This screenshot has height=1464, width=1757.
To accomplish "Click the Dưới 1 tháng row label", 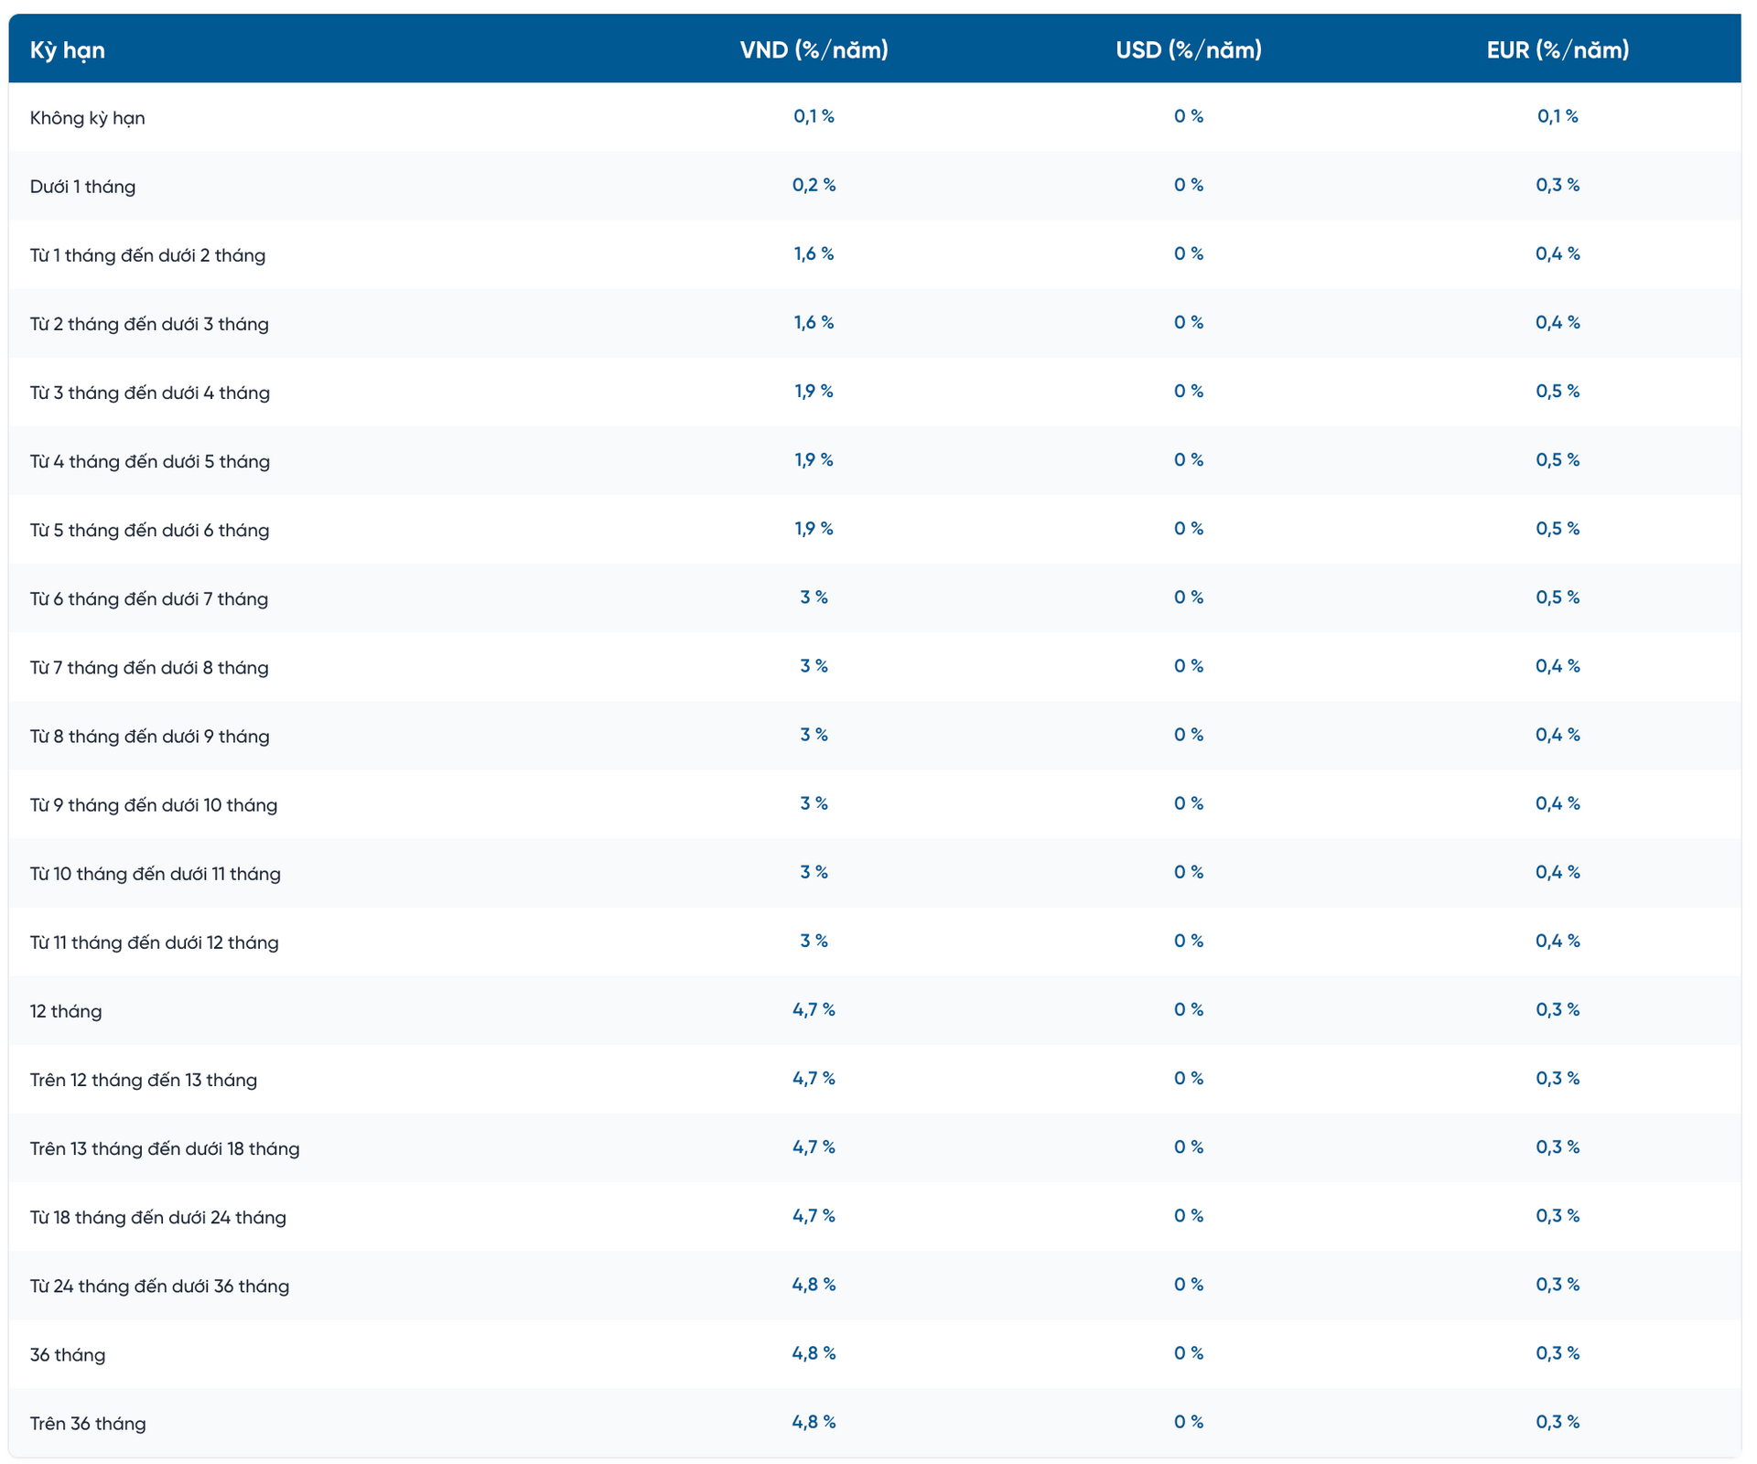I will (82, 187).
